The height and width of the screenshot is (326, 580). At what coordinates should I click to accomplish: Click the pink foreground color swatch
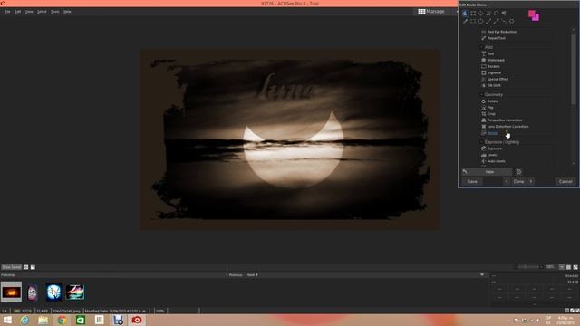[x=532, y=14]
